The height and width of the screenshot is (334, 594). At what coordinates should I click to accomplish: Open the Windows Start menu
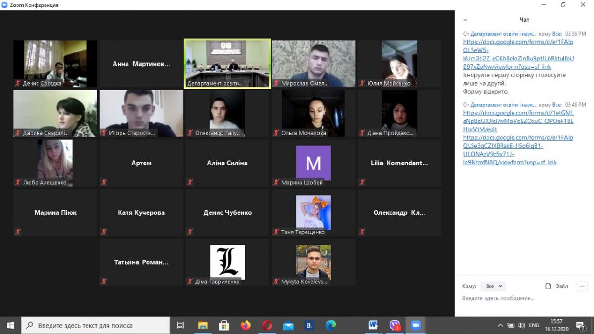coord(10,325)
